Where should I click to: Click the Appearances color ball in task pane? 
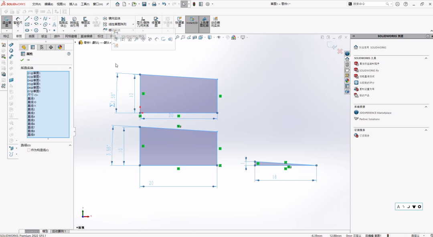347,80
